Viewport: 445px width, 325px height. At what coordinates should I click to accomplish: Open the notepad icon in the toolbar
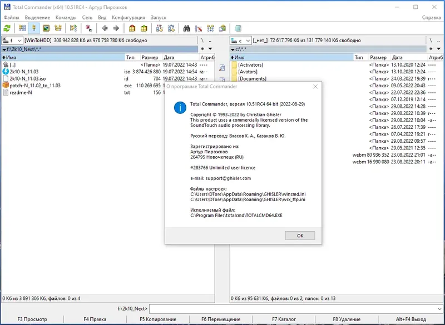click(x=238, y=28)
